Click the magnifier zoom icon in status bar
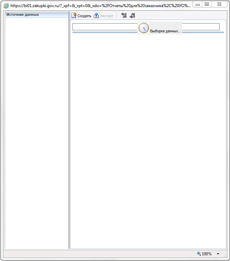The height and width of the screenshot is (261, 230). 199,254
